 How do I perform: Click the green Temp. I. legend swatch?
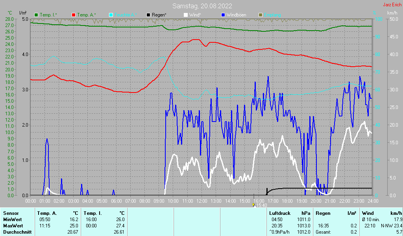click(36, 15)
